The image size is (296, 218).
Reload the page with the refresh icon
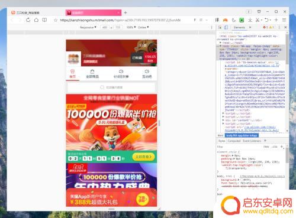(x=28, y=20)
